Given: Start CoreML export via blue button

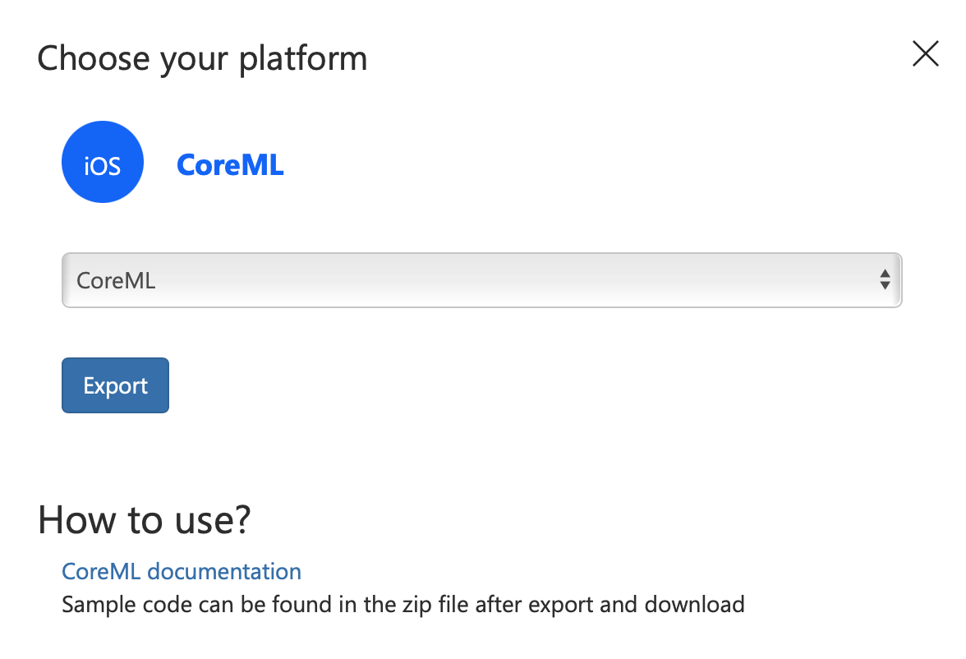Looking at the screenshot, I should click(115, 385).
